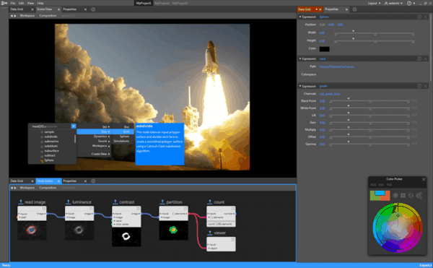The height and width of the screenshot is (268, 433).
Task: Click the partition node thumbnail
Action: [x=173, y=230]
